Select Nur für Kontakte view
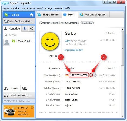The width and height of the screenshot is (127, 121). pos(69,23)
